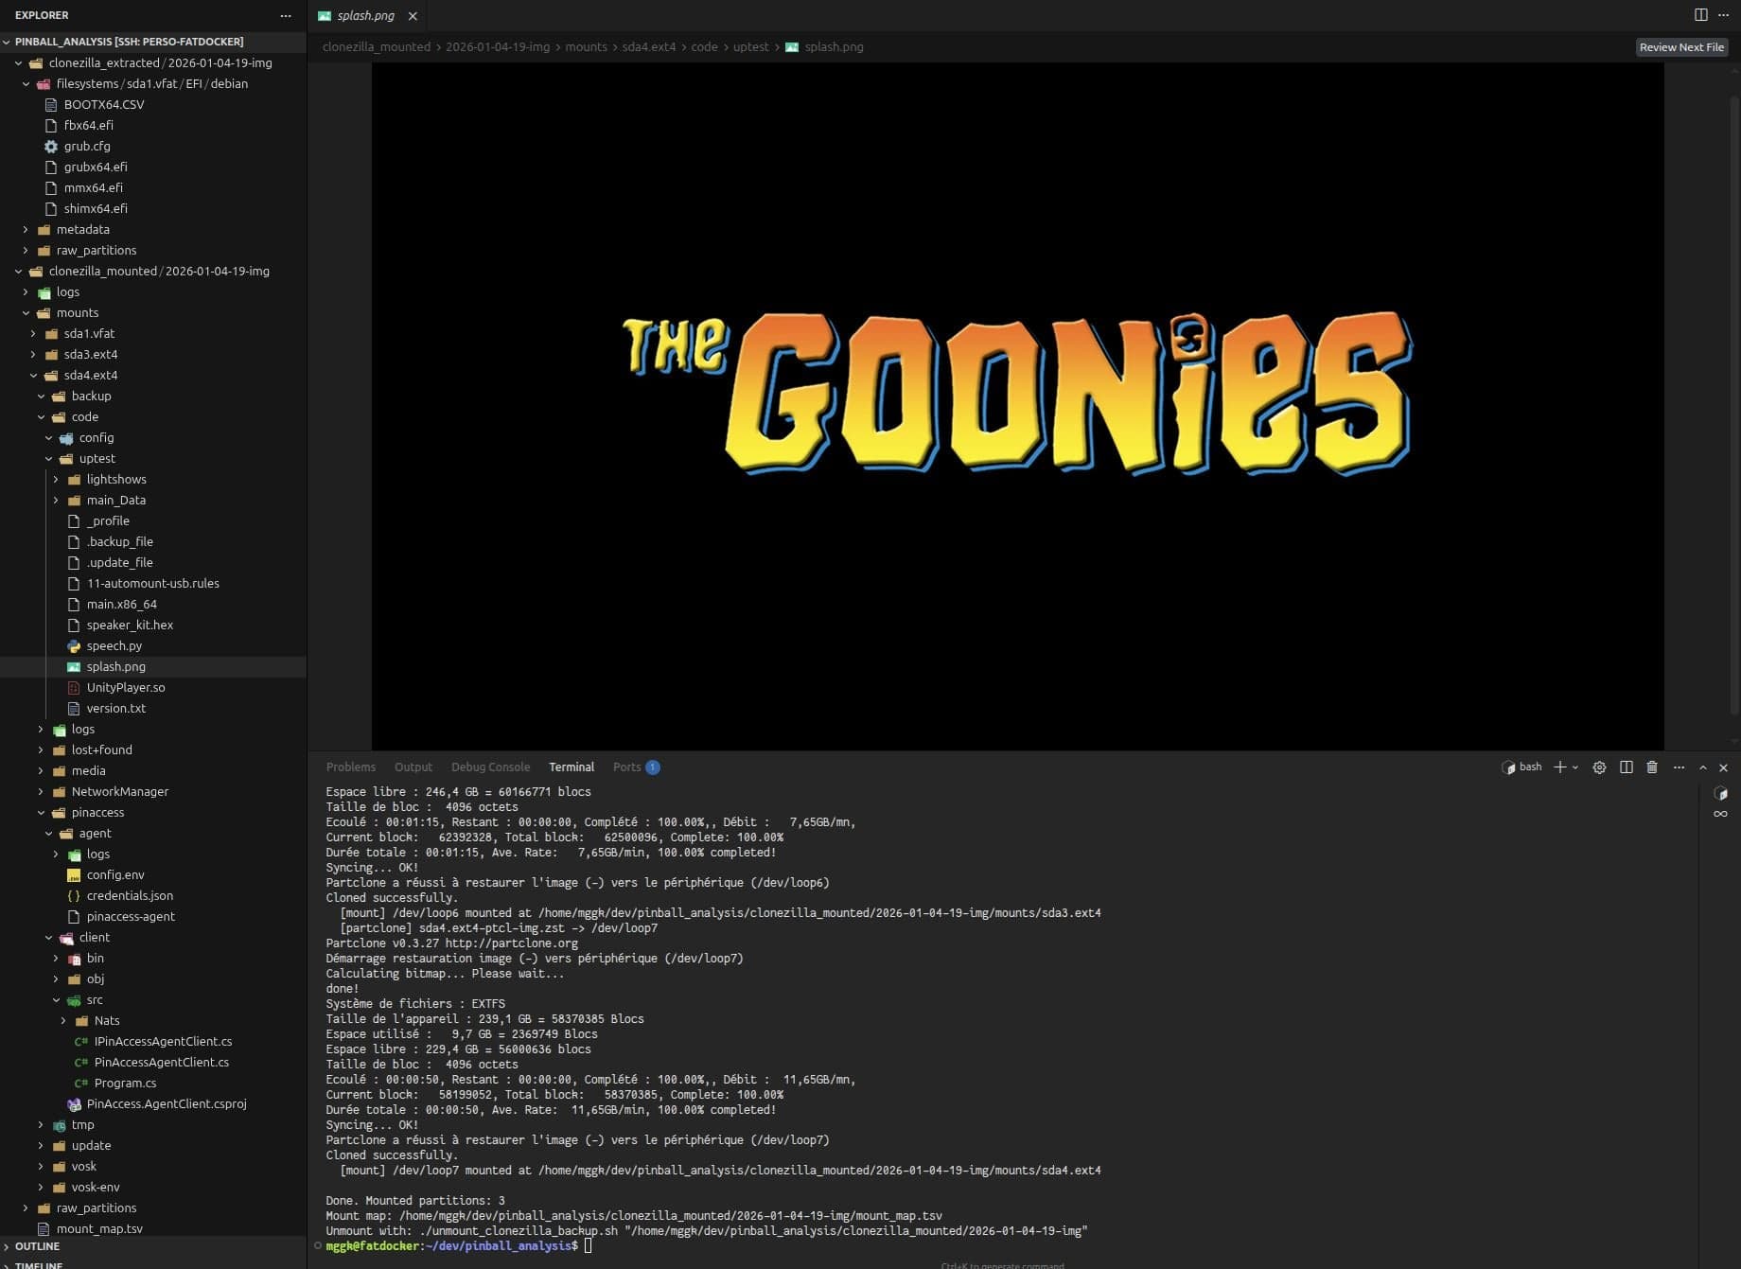The height and width of the screenshot is (1269, 1741).
Task: Activate the splash.png editor tab
Action: click(365, 16)
